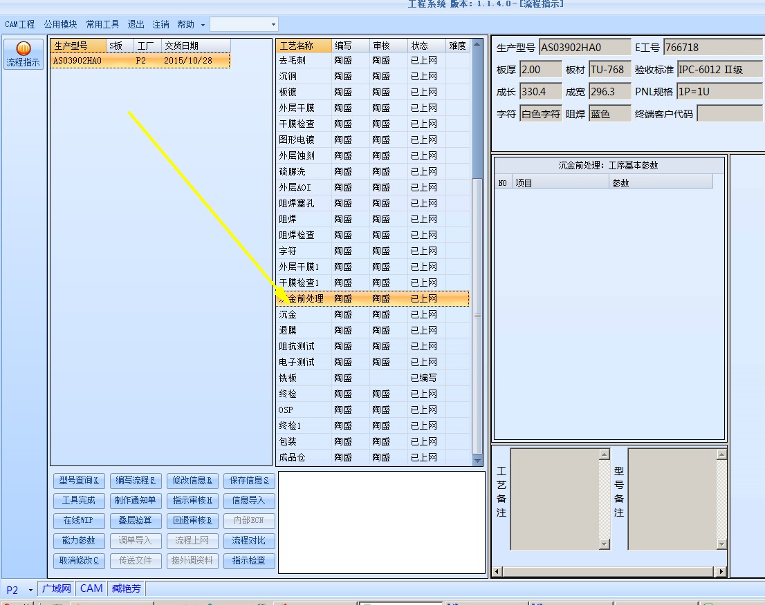Click the 退出 menu item
Screen dimensions: 765x605
136,24
